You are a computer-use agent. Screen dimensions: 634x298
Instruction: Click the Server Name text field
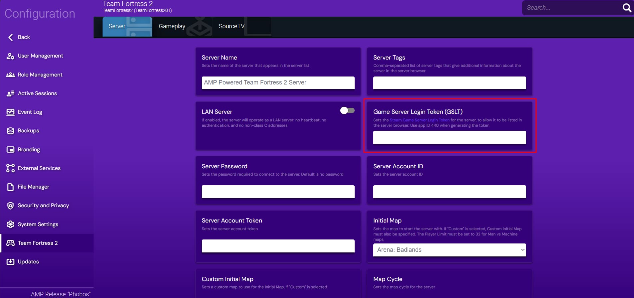[x=278, y=83]
